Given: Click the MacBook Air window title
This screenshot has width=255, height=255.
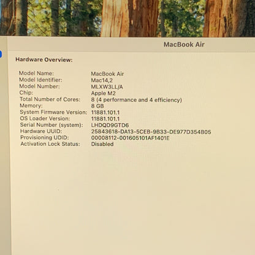Looking at the screenshot, I should (x=184, y=45).
